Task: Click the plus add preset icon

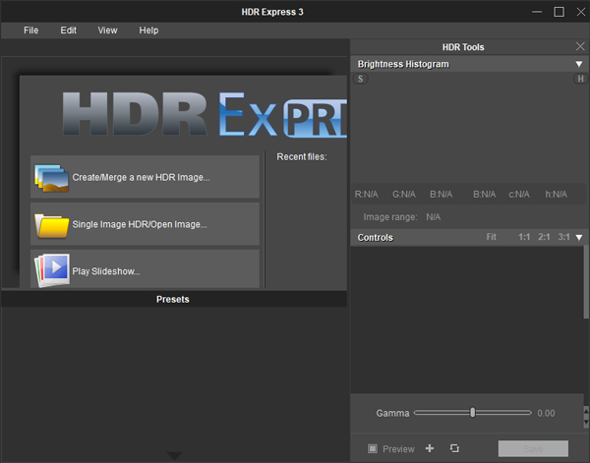Action: point(430,448)
